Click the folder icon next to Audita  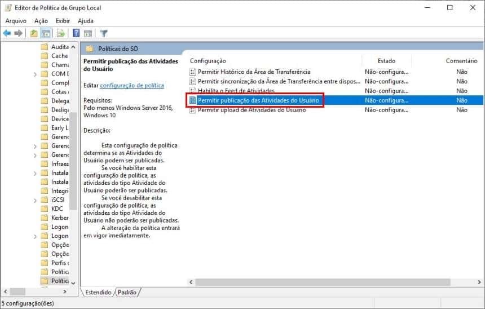click(45, 47)
